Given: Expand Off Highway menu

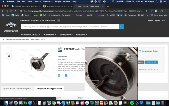Looking at the screenshot, I should point(66,35).
